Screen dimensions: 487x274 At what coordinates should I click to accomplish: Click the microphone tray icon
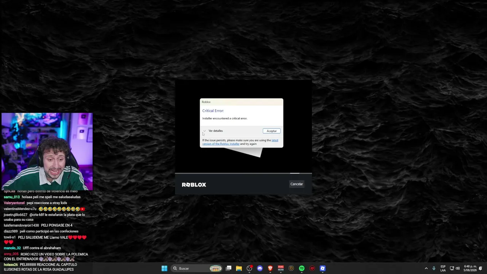434,268
